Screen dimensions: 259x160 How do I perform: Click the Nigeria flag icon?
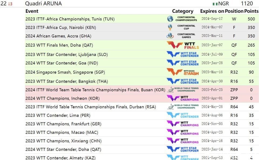[215, 4]
